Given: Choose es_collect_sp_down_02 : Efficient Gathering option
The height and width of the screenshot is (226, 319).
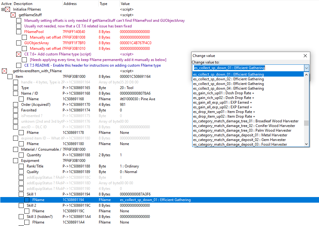Looking at the screenshot, I should click(248, 79).
